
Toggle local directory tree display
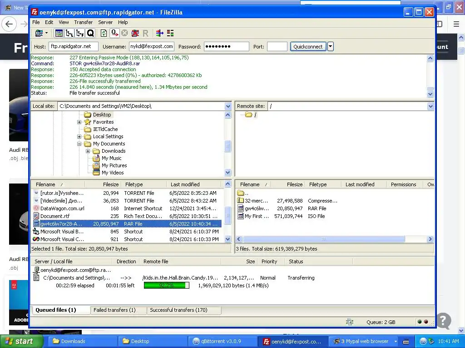point(69,33)
